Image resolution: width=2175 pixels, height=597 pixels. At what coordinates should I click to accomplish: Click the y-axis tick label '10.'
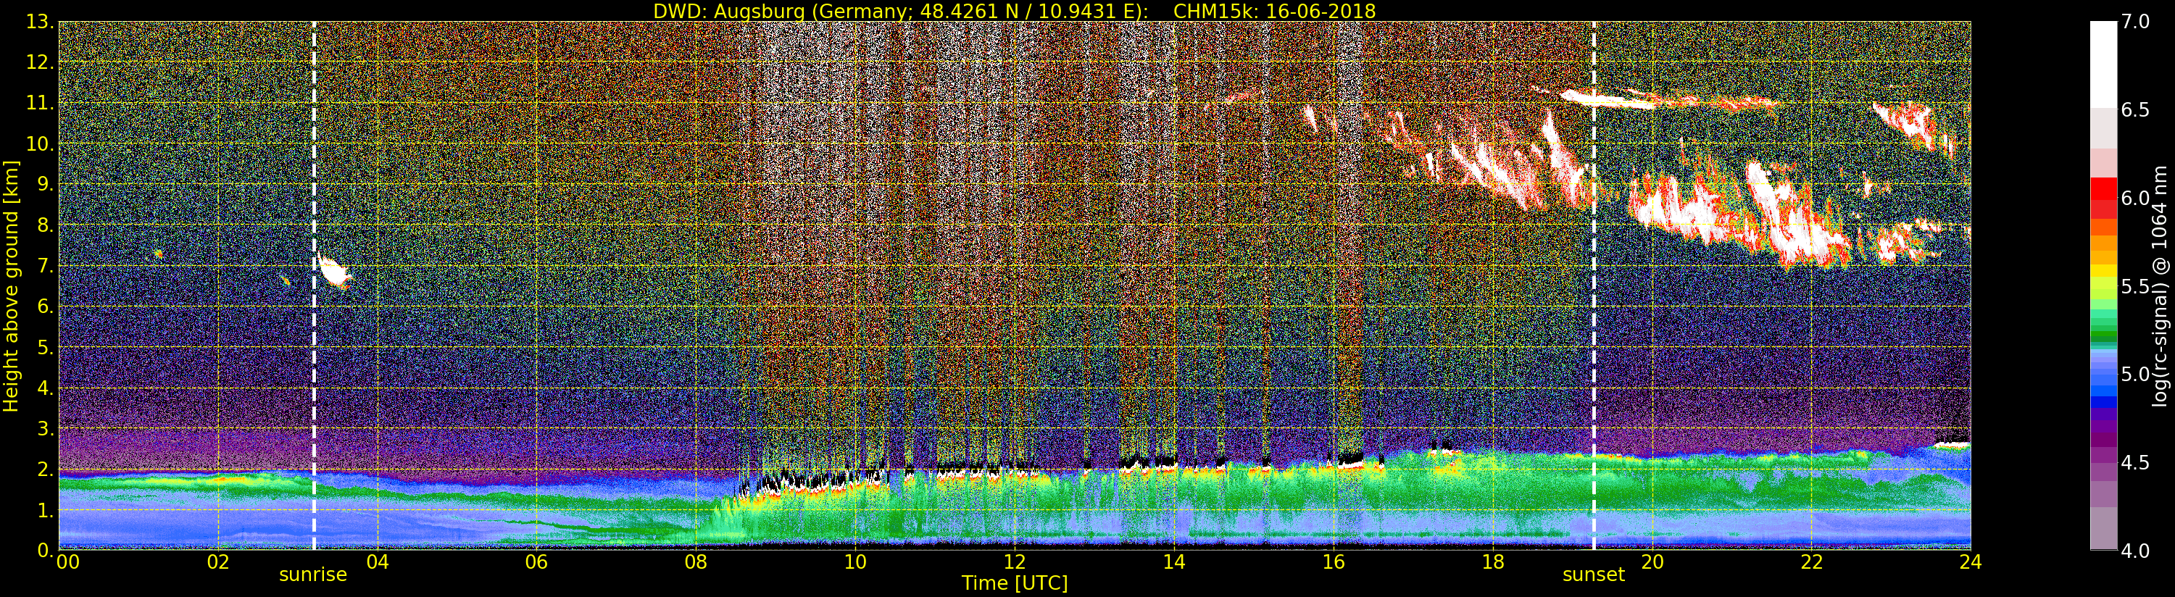[41, 143]
